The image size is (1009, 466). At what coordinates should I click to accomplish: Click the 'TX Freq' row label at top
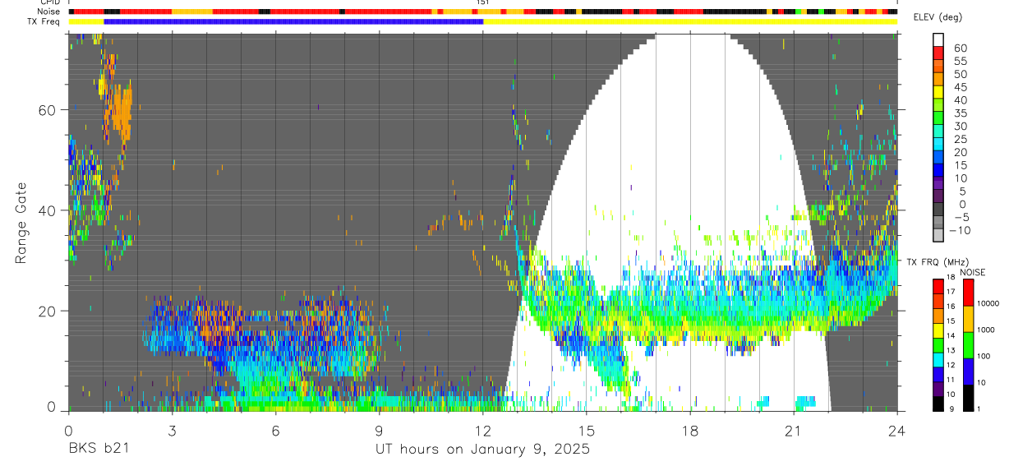point(44,21)
